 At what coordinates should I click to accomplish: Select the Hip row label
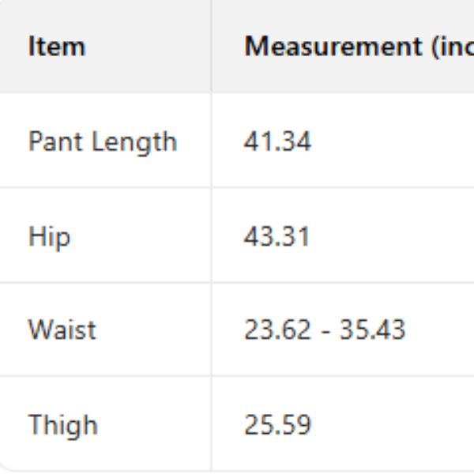pos(49,236)
